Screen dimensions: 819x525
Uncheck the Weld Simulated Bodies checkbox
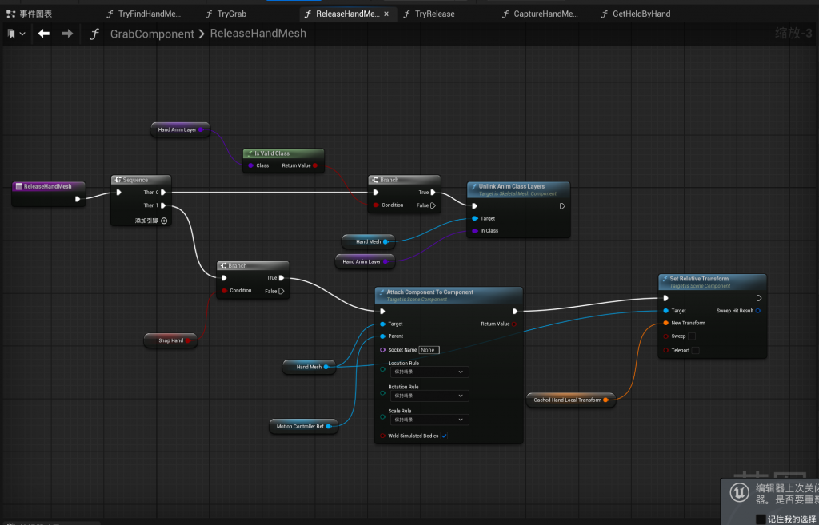point(444,436)
